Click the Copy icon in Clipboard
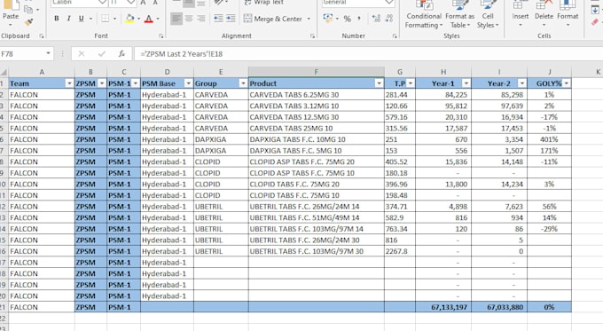Viewport: 603px width, 331px height. pyautogui.click(x=28, y=9)
